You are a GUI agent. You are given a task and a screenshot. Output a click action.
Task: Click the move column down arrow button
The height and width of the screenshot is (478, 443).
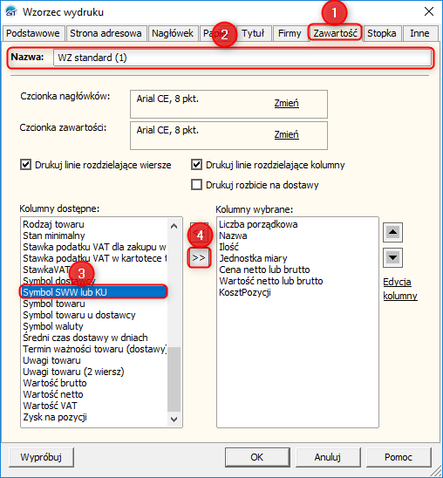[392, 257]
